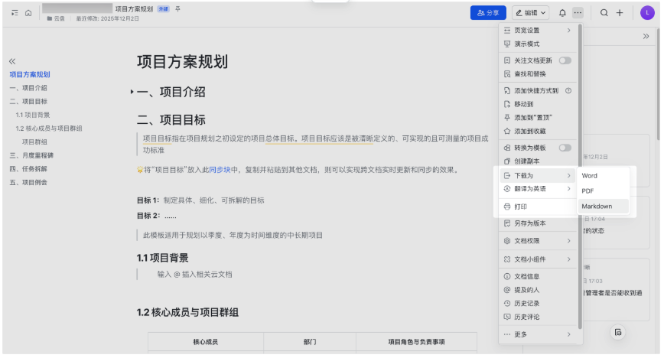Click the three-dot more options icon
This screenshot has height=358, width=664.
click(x=578, y=13)
